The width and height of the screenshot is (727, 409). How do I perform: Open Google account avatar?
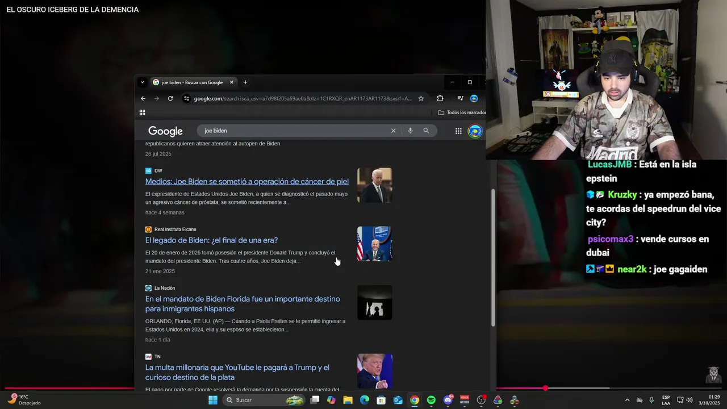click(475, 131)
